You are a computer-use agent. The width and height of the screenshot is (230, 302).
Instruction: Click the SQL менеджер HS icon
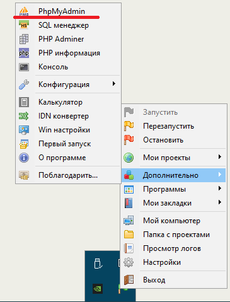point(24,25)
